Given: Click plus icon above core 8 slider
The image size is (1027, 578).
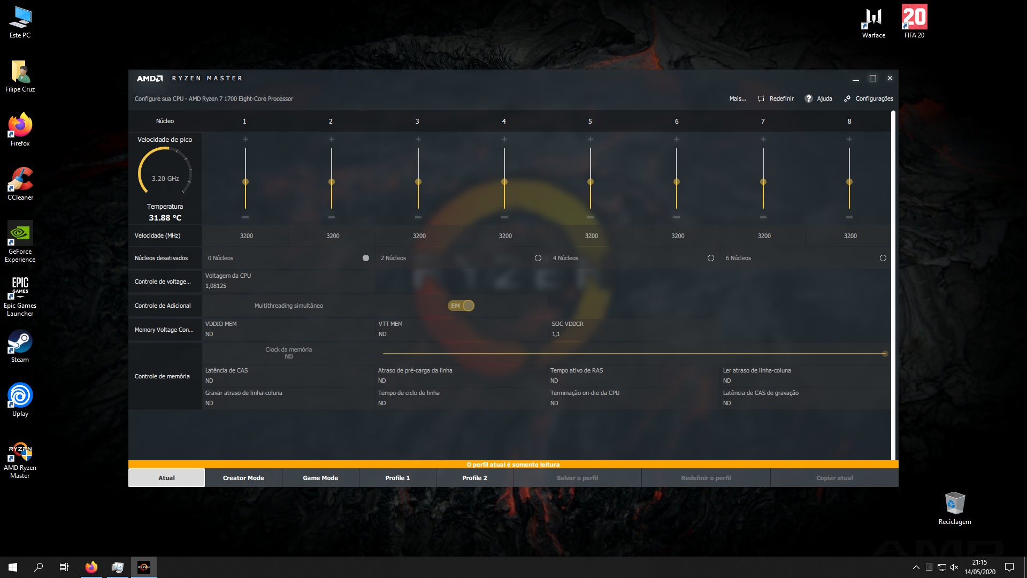Looking at the screenshot, I should 849,139.
